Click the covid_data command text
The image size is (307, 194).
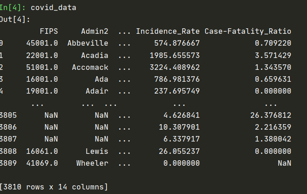click(x=54, y=8)
